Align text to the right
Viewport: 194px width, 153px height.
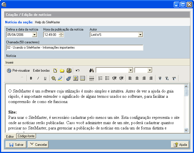click(x=144, y=78)
